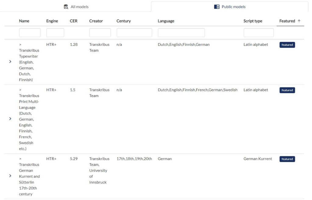312x200 pixels.
Task: Click the HTR+ engine cell for CER 5.29 row
Action: 51,159
